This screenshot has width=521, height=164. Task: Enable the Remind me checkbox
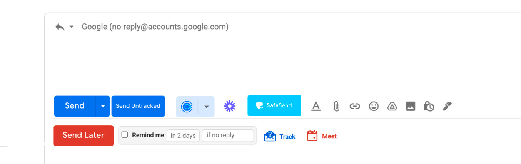pyautogui.click(x=125, y=135)
